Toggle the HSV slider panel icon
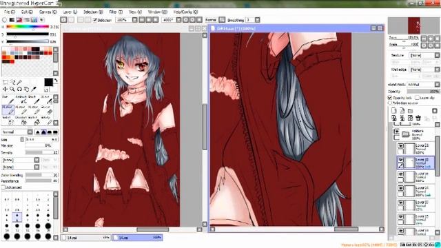The height and width of the screenshot is (248, 441). click(19, 20)
